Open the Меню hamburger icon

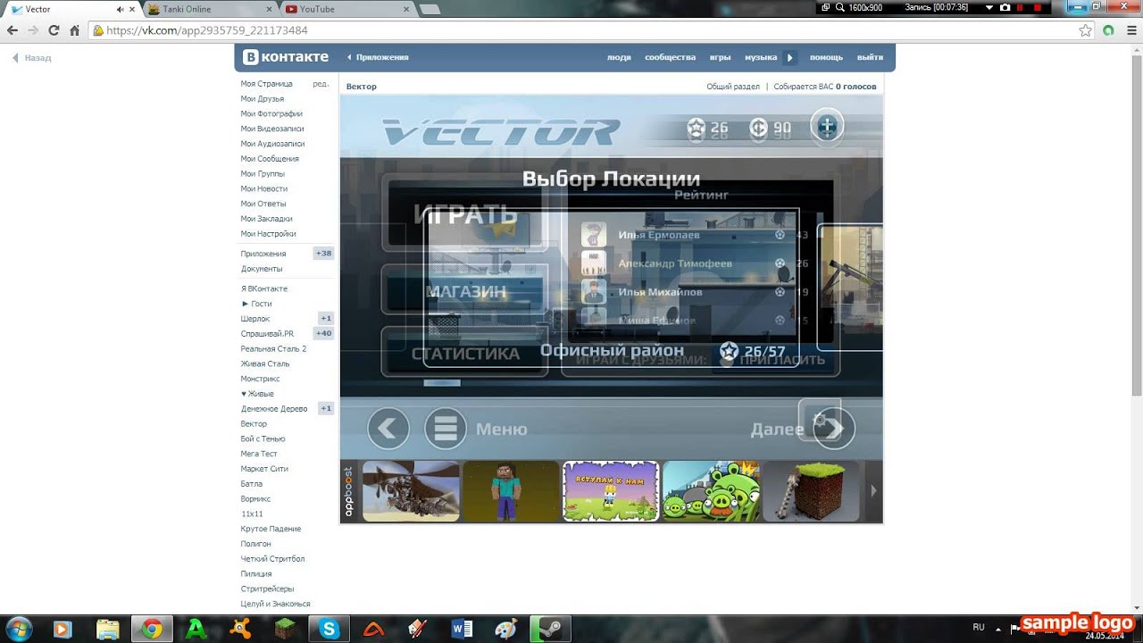(x=446, y=430)
